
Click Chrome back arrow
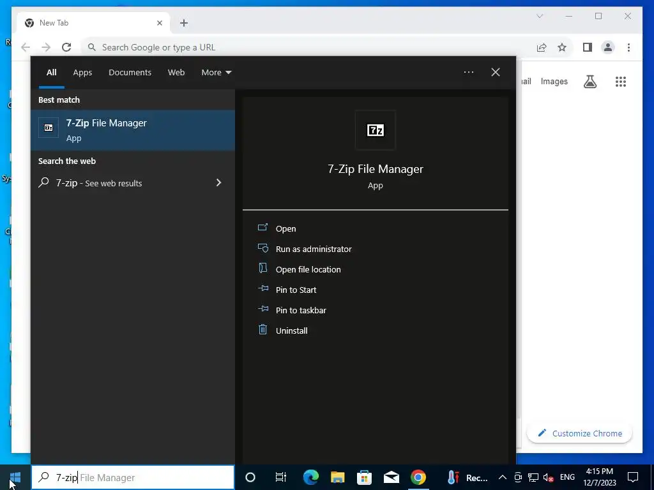click(x=26, y=47)
